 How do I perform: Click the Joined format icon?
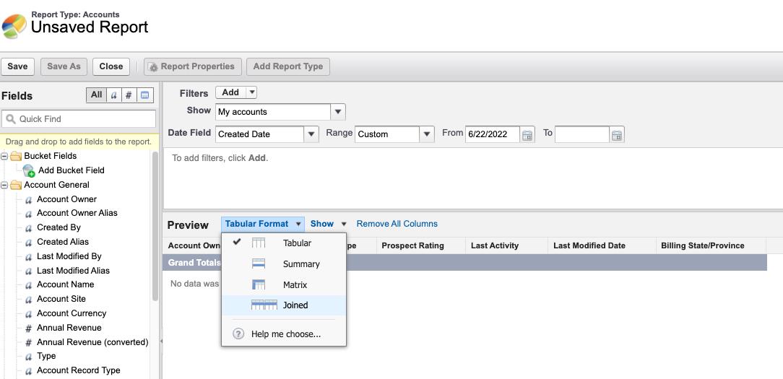[264, 305]
